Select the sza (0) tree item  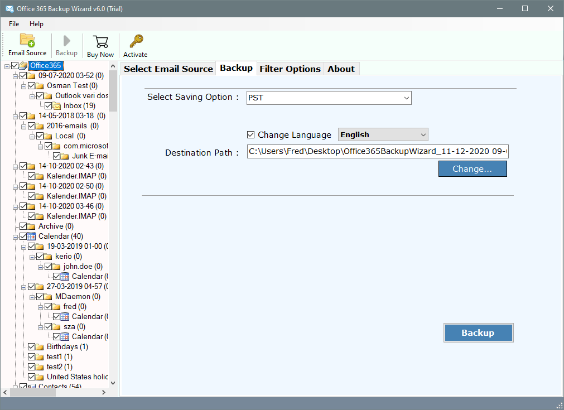pos(74,326)
